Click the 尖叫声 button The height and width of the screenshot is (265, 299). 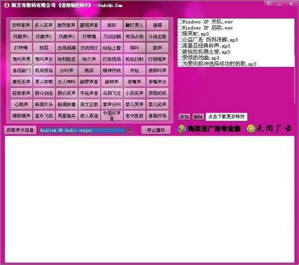pyautogui.click(x=66, y=70)
